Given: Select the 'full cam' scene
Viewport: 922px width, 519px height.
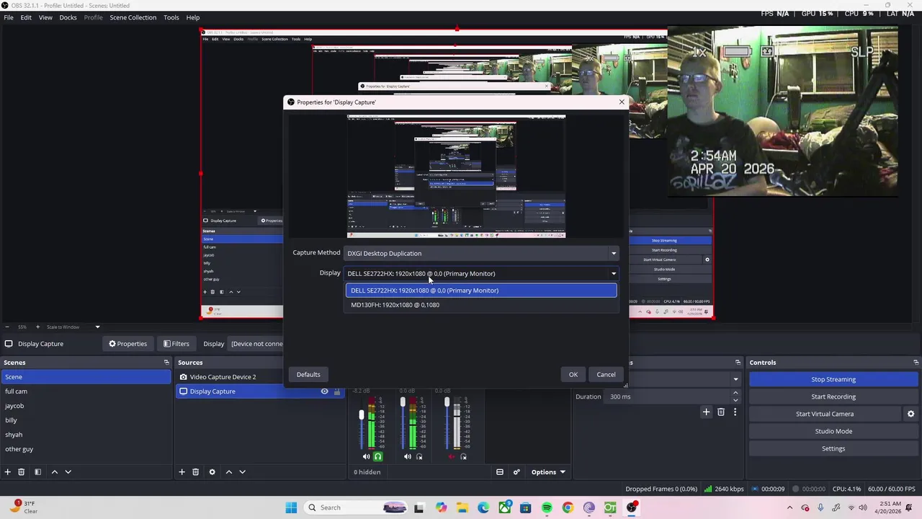Looking at the screenshot, I should 86,391.
